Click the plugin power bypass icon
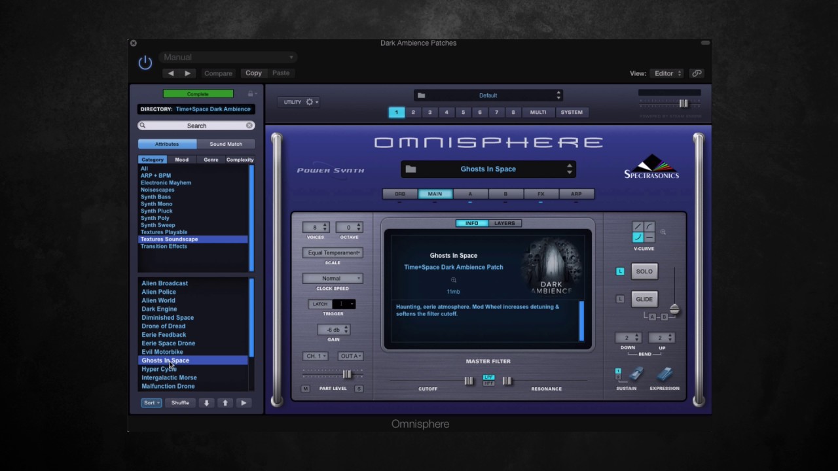The image size is (838, 471). pyautogui.click(x=145, y=63)
